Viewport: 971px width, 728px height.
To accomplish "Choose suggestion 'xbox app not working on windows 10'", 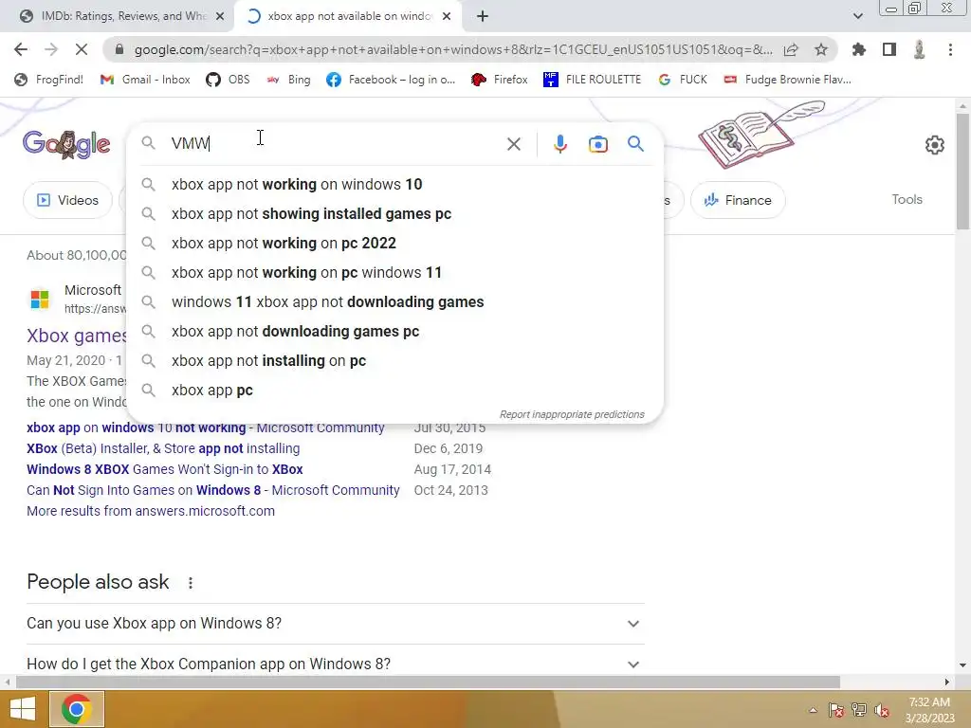I will 394,185.
